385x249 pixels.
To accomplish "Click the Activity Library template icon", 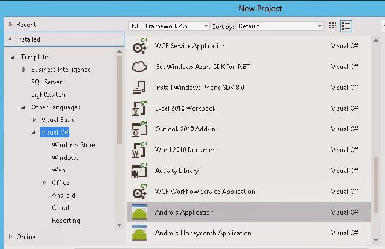I will click(x=139, y=171).
